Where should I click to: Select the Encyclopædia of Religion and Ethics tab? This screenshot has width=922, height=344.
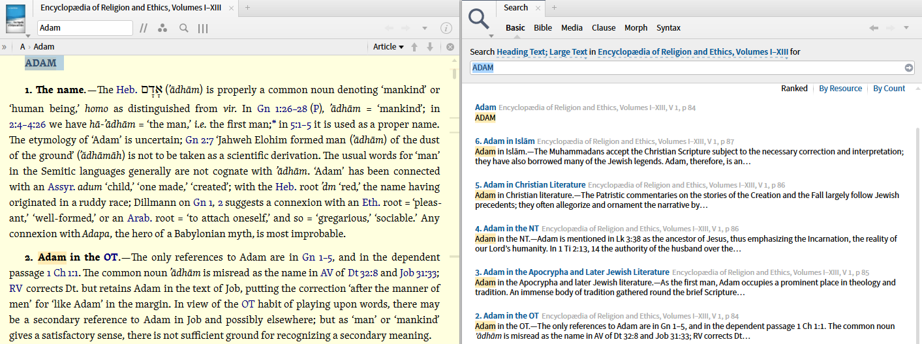tap(130, 7)
